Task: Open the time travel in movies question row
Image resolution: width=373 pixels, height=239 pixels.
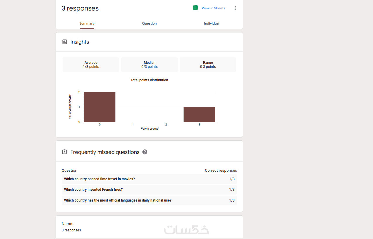Action: pyautogui.click(x=149, y=179)
